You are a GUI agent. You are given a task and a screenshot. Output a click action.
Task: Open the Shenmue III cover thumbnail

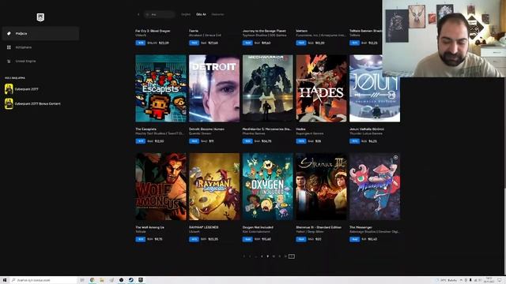pos(322,186)
